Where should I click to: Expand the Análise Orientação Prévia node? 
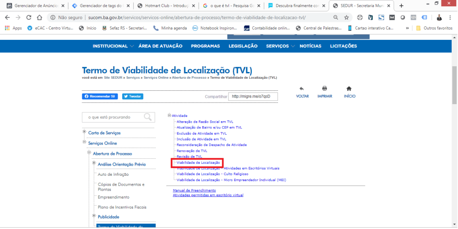coord(94,163)
